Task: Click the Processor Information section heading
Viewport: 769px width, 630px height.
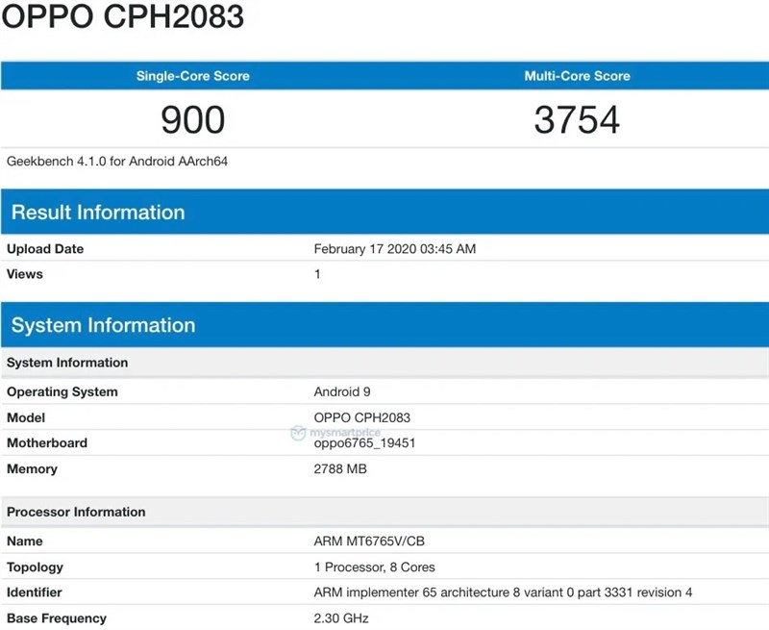Action: point(76,512)
